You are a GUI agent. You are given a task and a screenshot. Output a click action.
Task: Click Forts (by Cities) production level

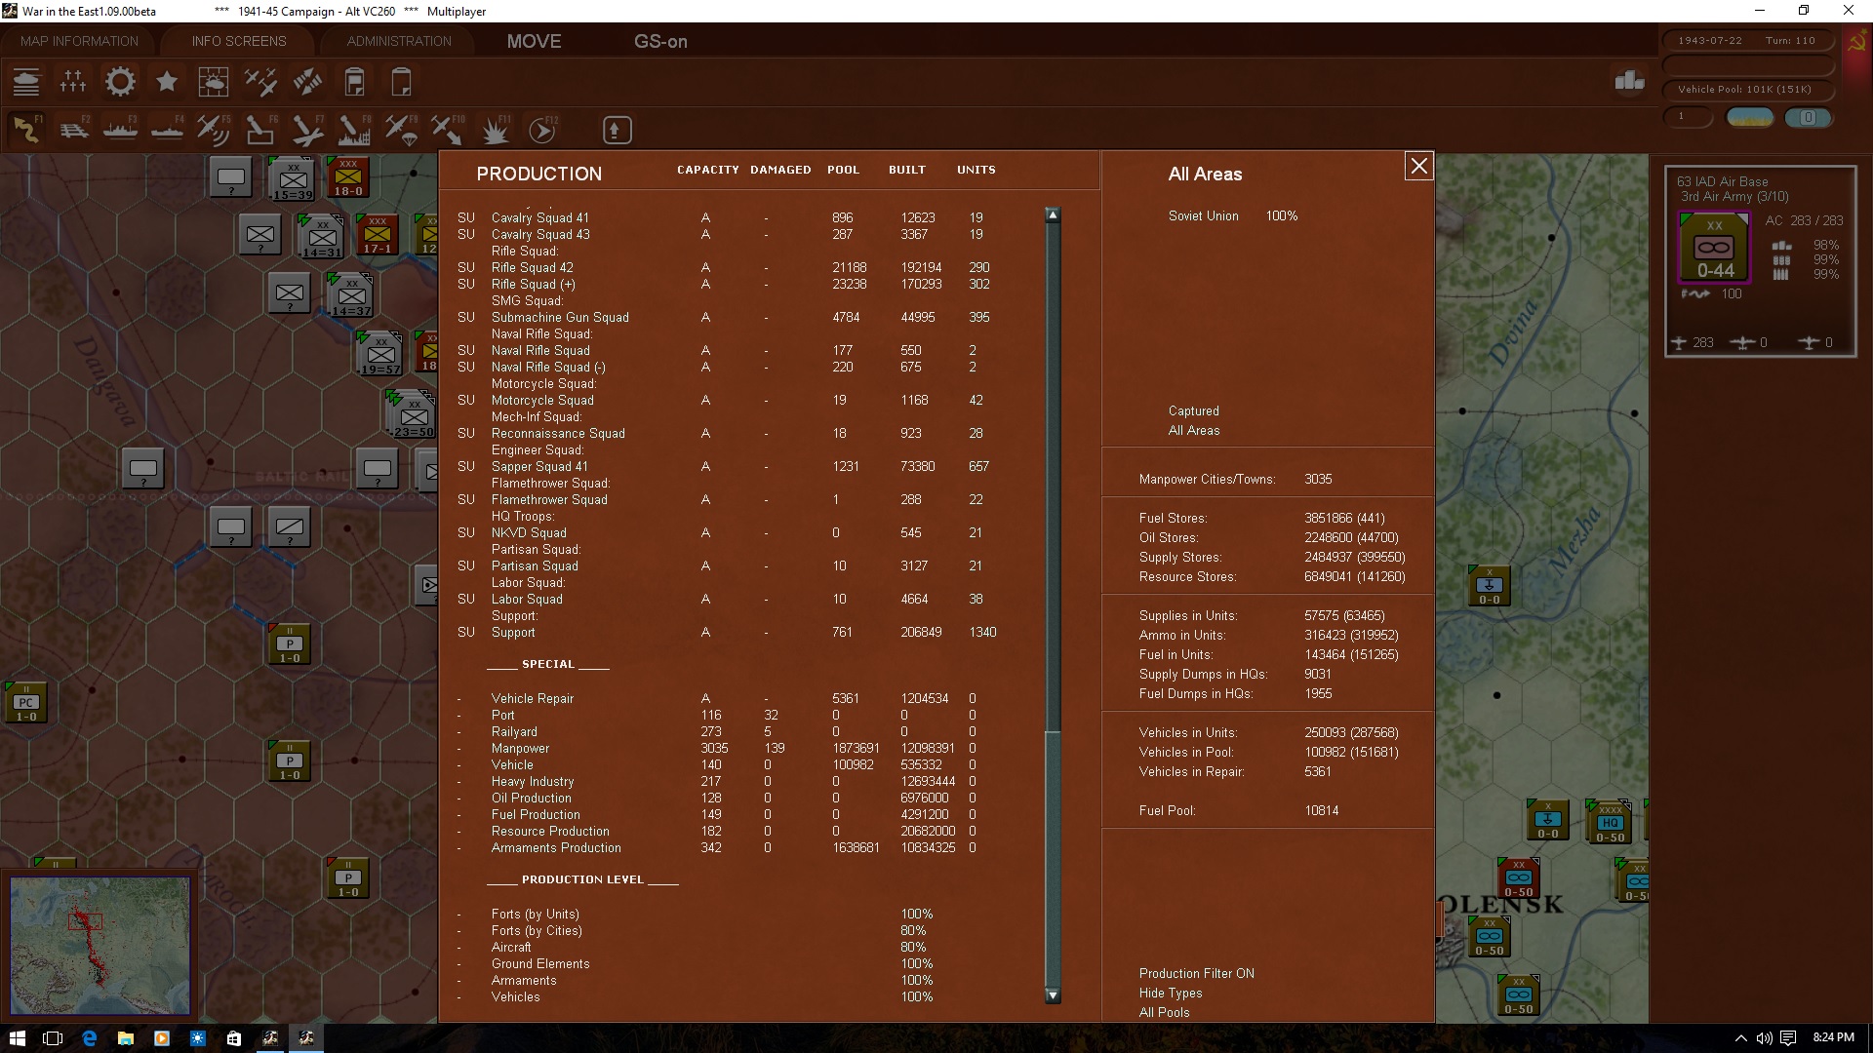pyautogui.click(x=697, y=930)
